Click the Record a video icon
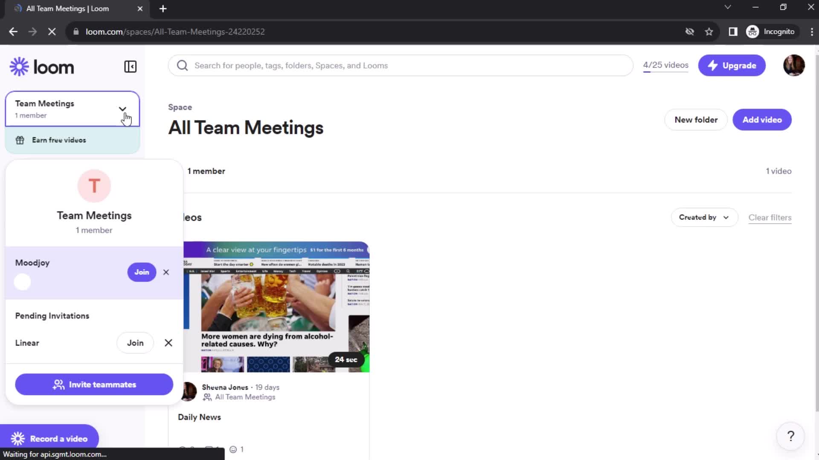This screenshot has width=819, height=460. 18,439
